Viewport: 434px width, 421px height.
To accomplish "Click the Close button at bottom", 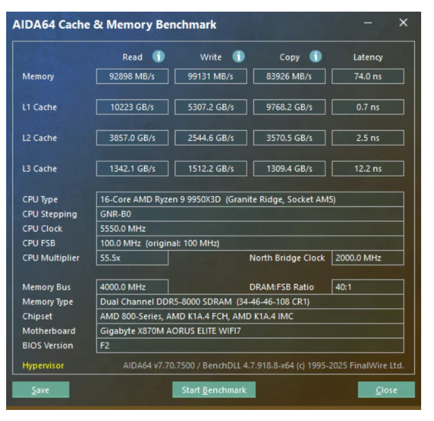I will pos(386,390).
